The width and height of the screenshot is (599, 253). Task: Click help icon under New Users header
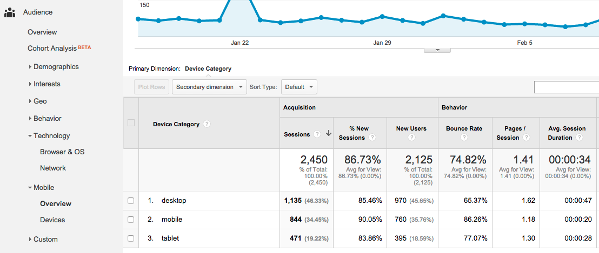(412, 138)
